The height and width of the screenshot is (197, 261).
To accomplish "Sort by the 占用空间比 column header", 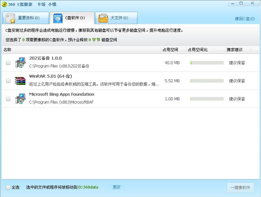I will click(206, 50).
